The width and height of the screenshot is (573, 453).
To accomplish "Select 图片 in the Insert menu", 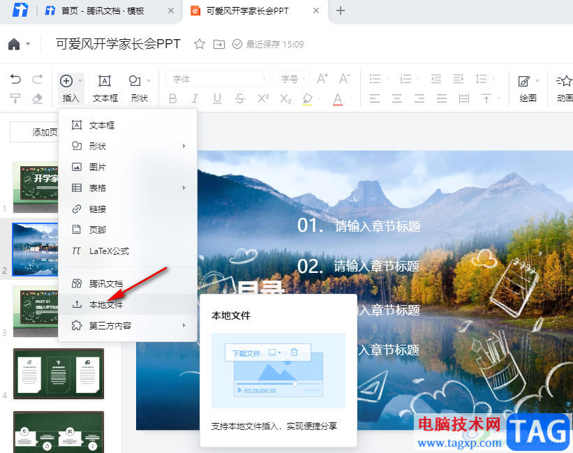I will point(128,167).
